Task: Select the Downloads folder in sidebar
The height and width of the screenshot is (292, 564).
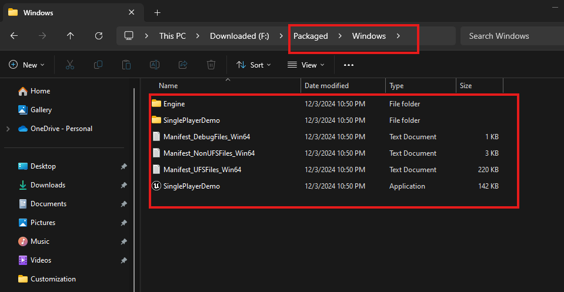Action: coord(48,185)
